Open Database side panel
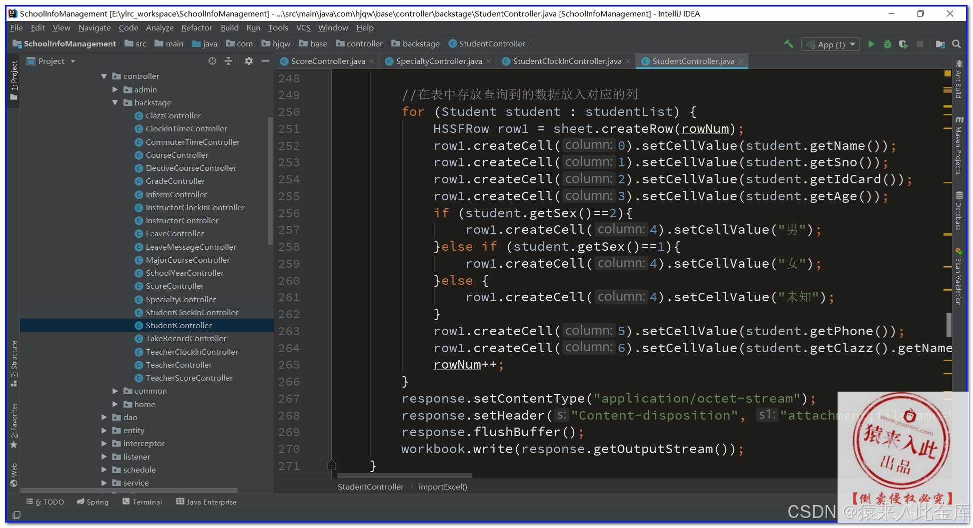Screen dimensions: 973x528 coord(959,210)
